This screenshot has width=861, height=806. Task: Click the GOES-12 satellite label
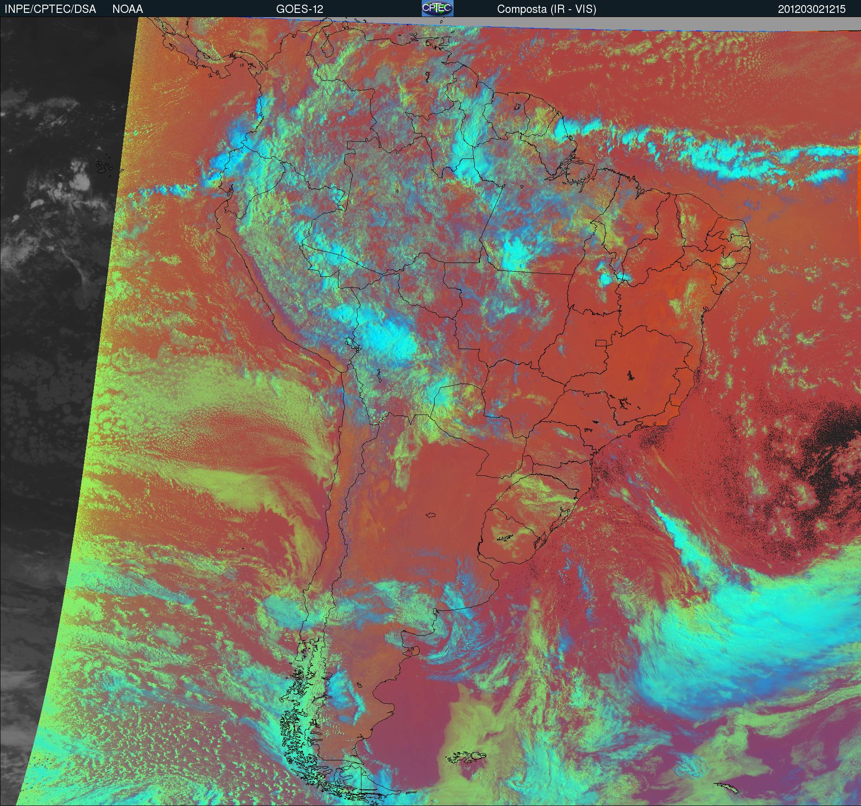(x=300, y=9)
